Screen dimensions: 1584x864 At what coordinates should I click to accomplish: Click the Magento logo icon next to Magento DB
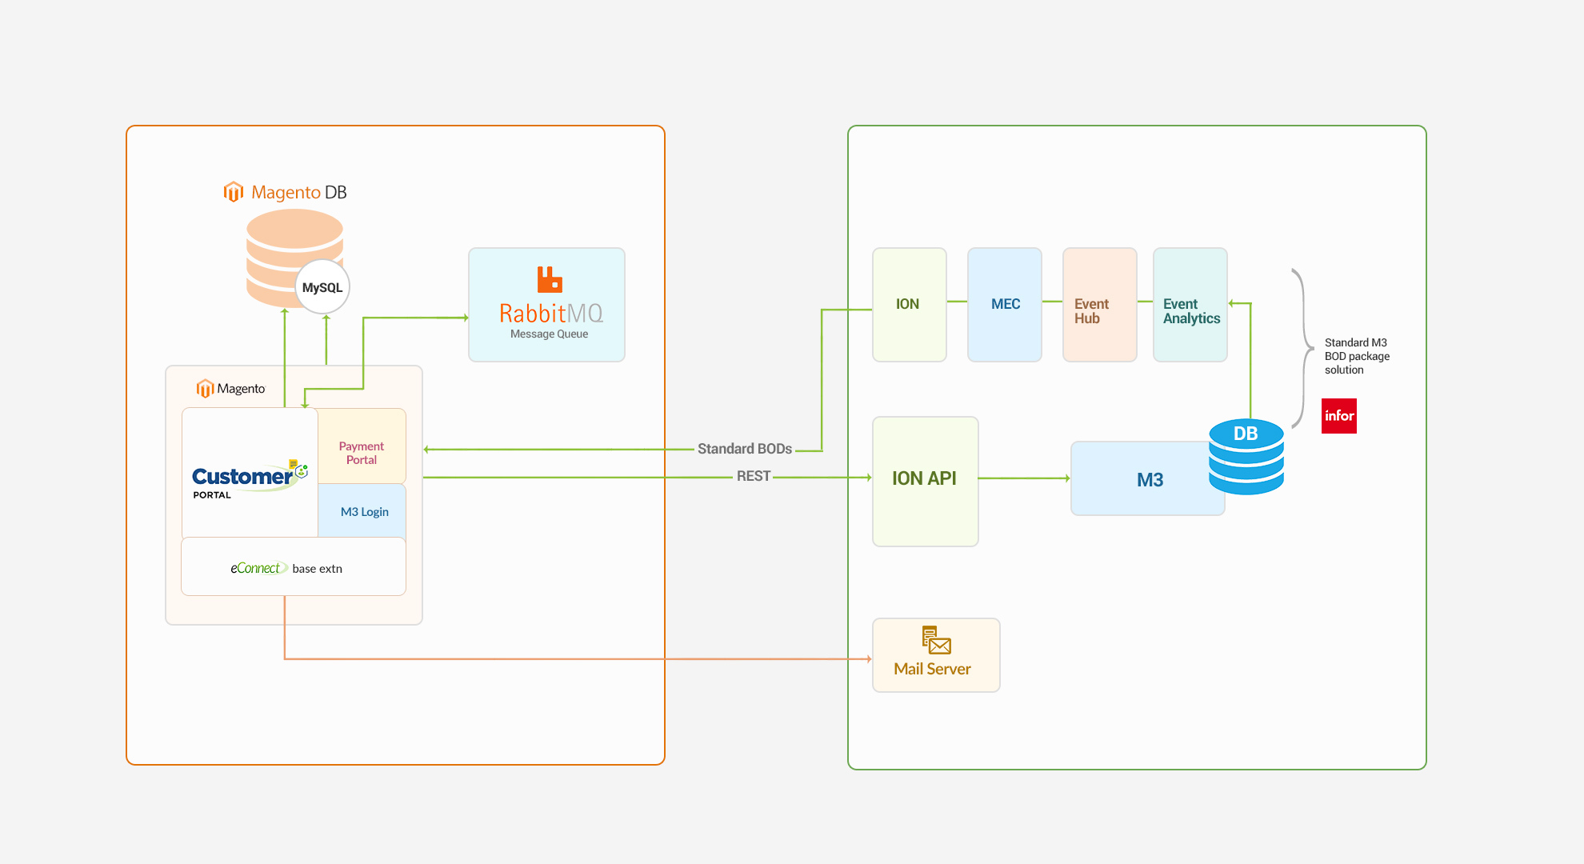[x=232, y=191]
